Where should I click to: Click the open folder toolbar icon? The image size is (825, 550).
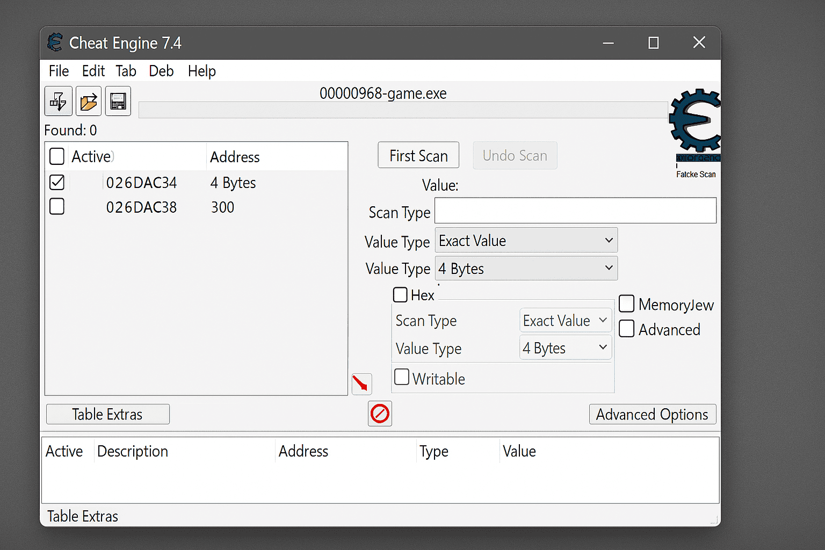tap(89, 101)
